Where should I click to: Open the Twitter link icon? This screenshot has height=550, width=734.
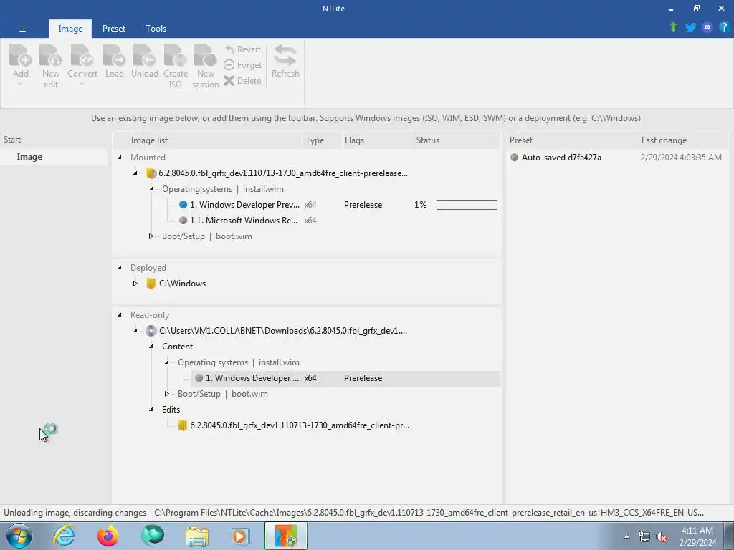point(690,27)
